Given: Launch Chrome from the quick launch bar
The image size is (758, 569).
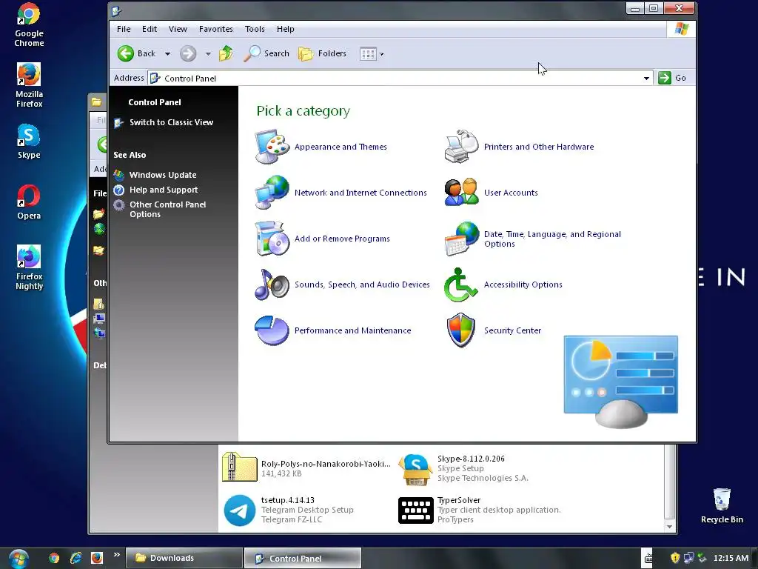Looking at the screenshot, I should (x=54, y=558).
